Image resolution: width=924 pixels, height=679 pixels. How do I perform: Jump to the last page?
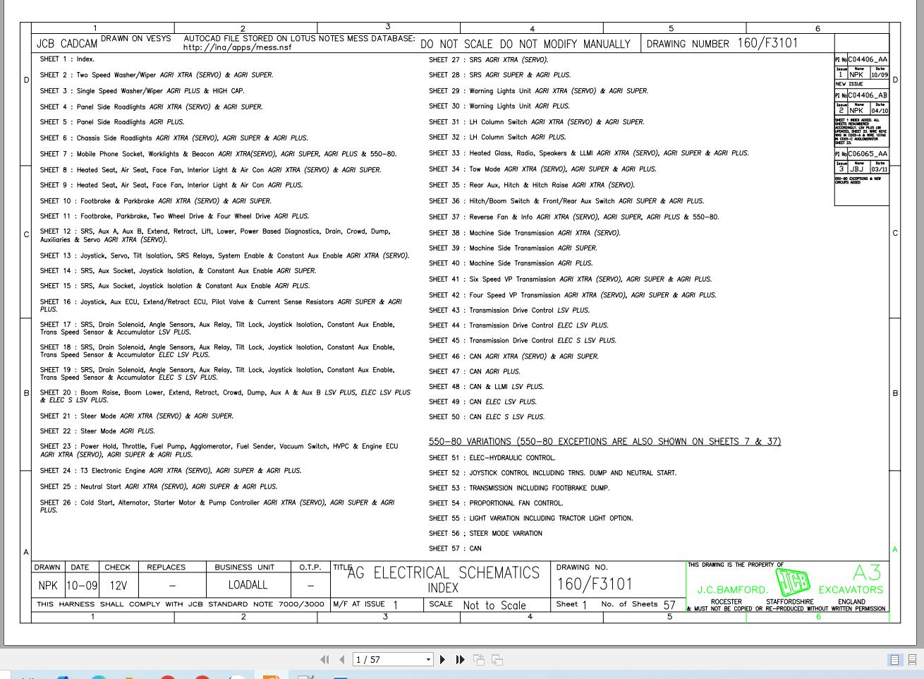[460, 659]
